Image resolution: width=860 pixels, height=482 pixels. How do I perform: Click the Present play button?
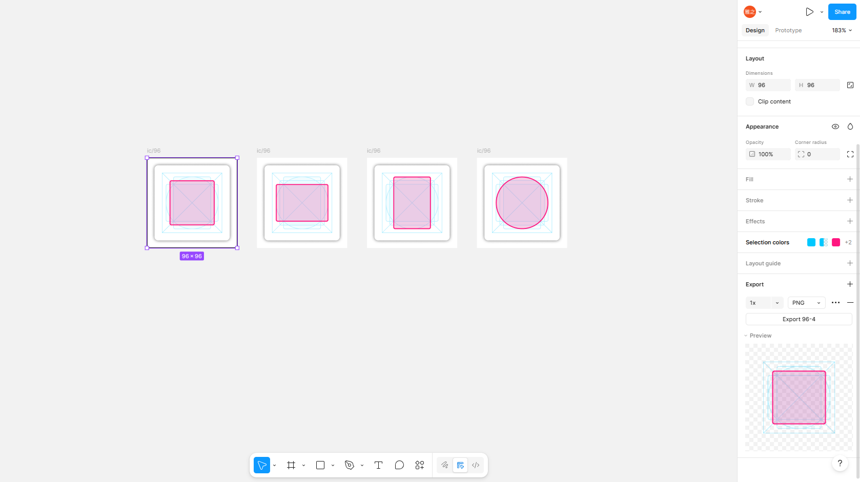[809, 12]
